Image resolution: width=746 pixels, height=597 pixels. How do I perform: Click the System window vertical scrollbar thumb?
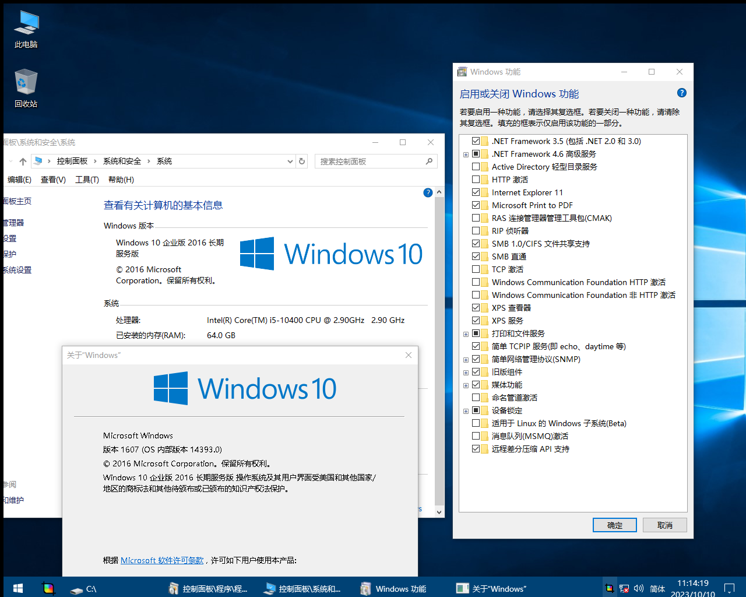coord(439,350)
